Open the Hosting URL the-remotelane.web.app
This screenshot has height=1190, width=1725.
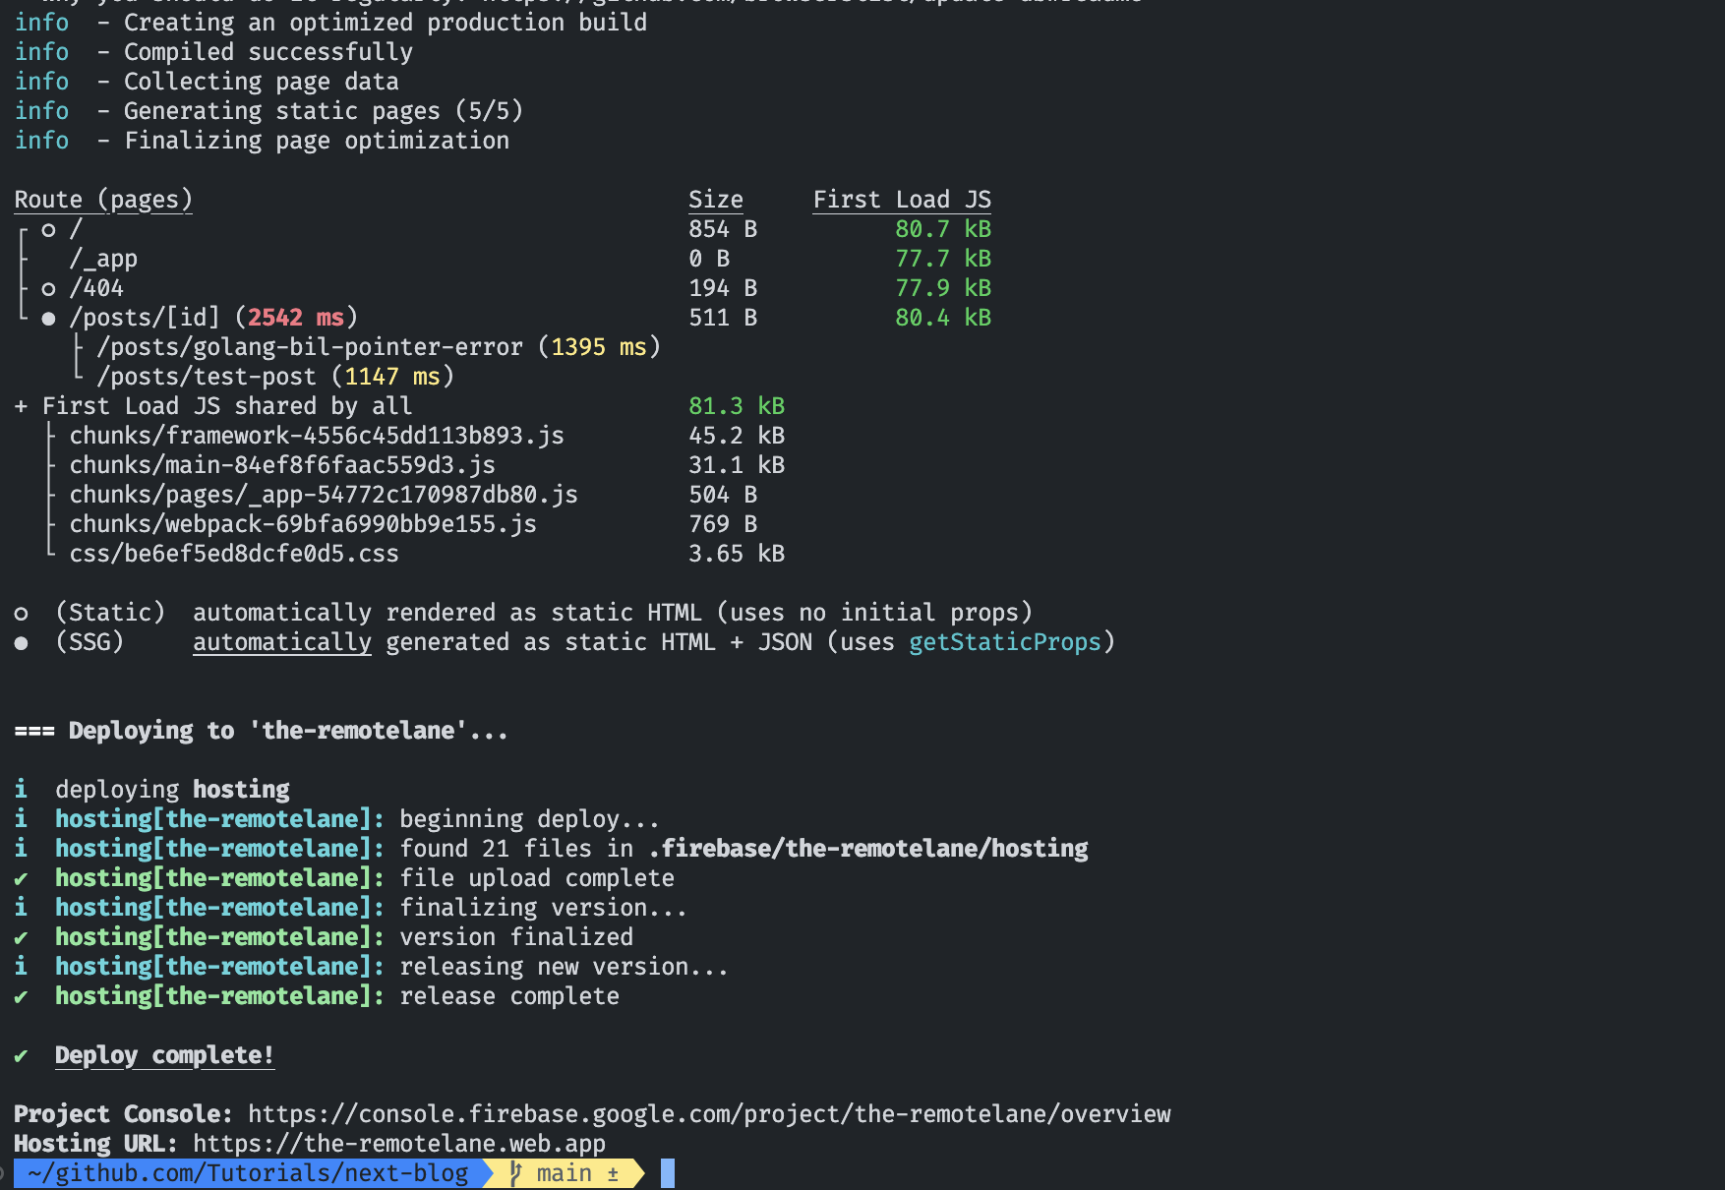tap(399, 1143)
